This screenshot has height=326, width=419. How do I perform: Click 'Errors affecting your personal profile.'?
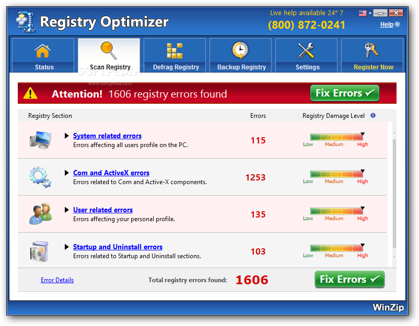tap(124, 219)
